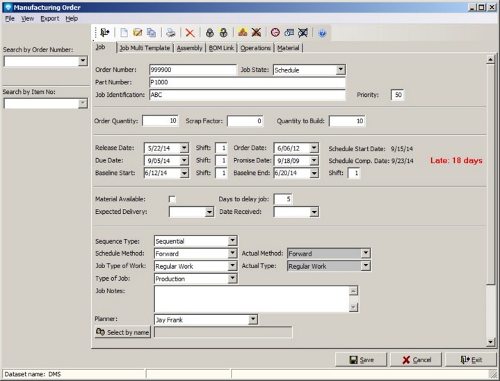The height and width of the screenshot is (381, 500).
Task: Switch to the Operations tab
Action: coord(255,48)
